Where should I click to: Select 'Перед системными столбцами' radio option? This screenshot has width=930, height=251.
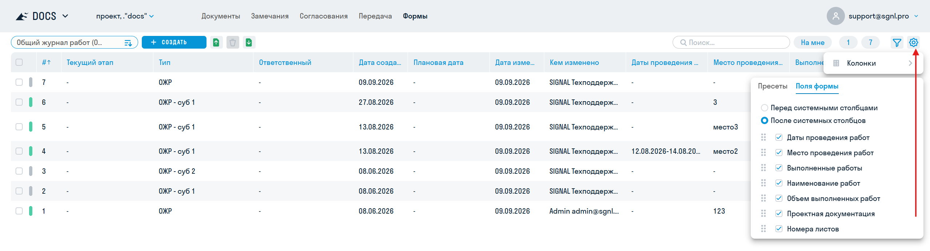tap(765, 108)
